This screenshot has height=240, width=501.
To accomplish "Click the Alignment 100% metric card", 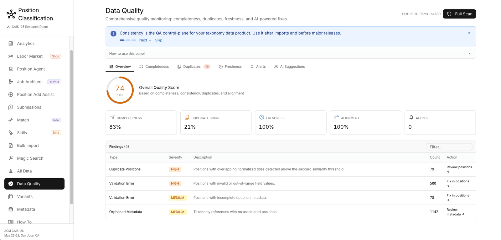I will click(x=365, y=123).
